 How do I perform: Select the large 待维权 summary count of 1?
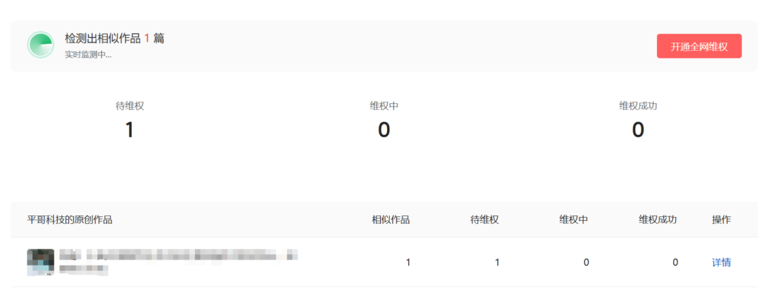click(x=129, y=130)
